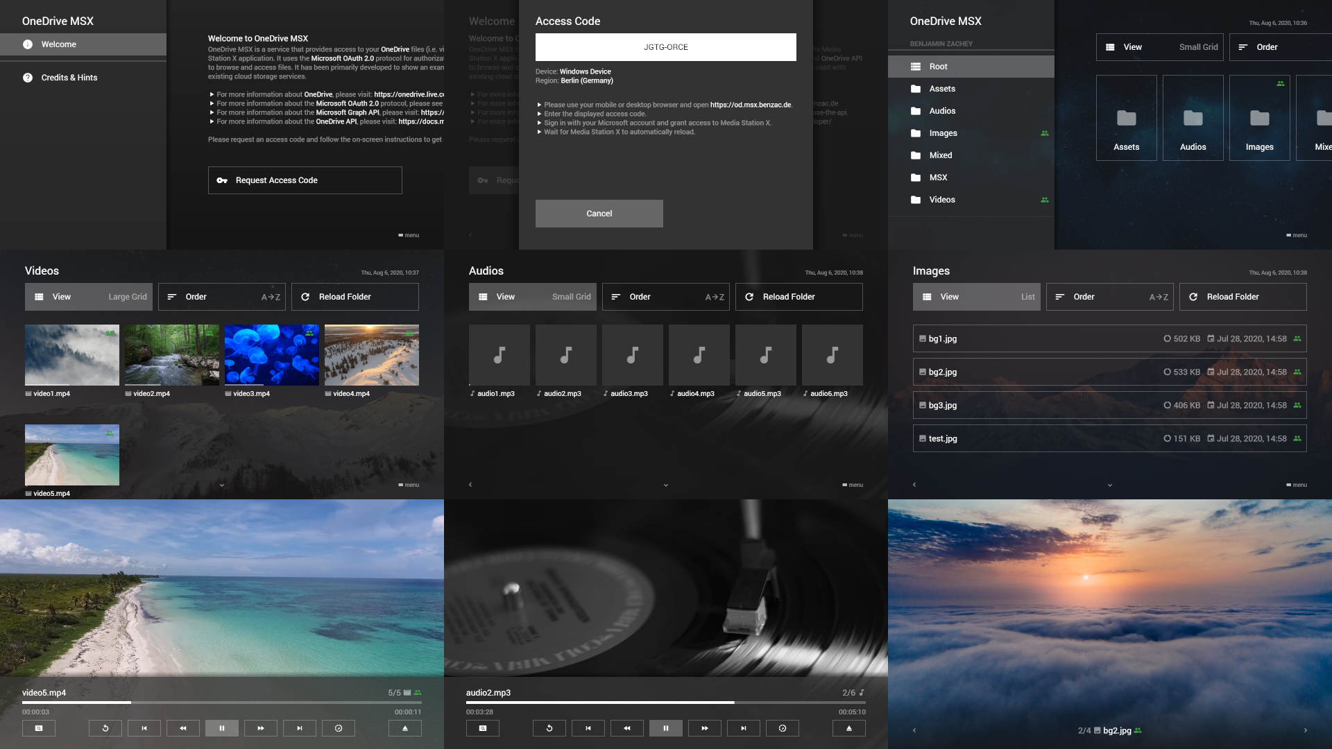1332x749 pixels.
Task: Click Request Access Code button
Action: [305, 180]
